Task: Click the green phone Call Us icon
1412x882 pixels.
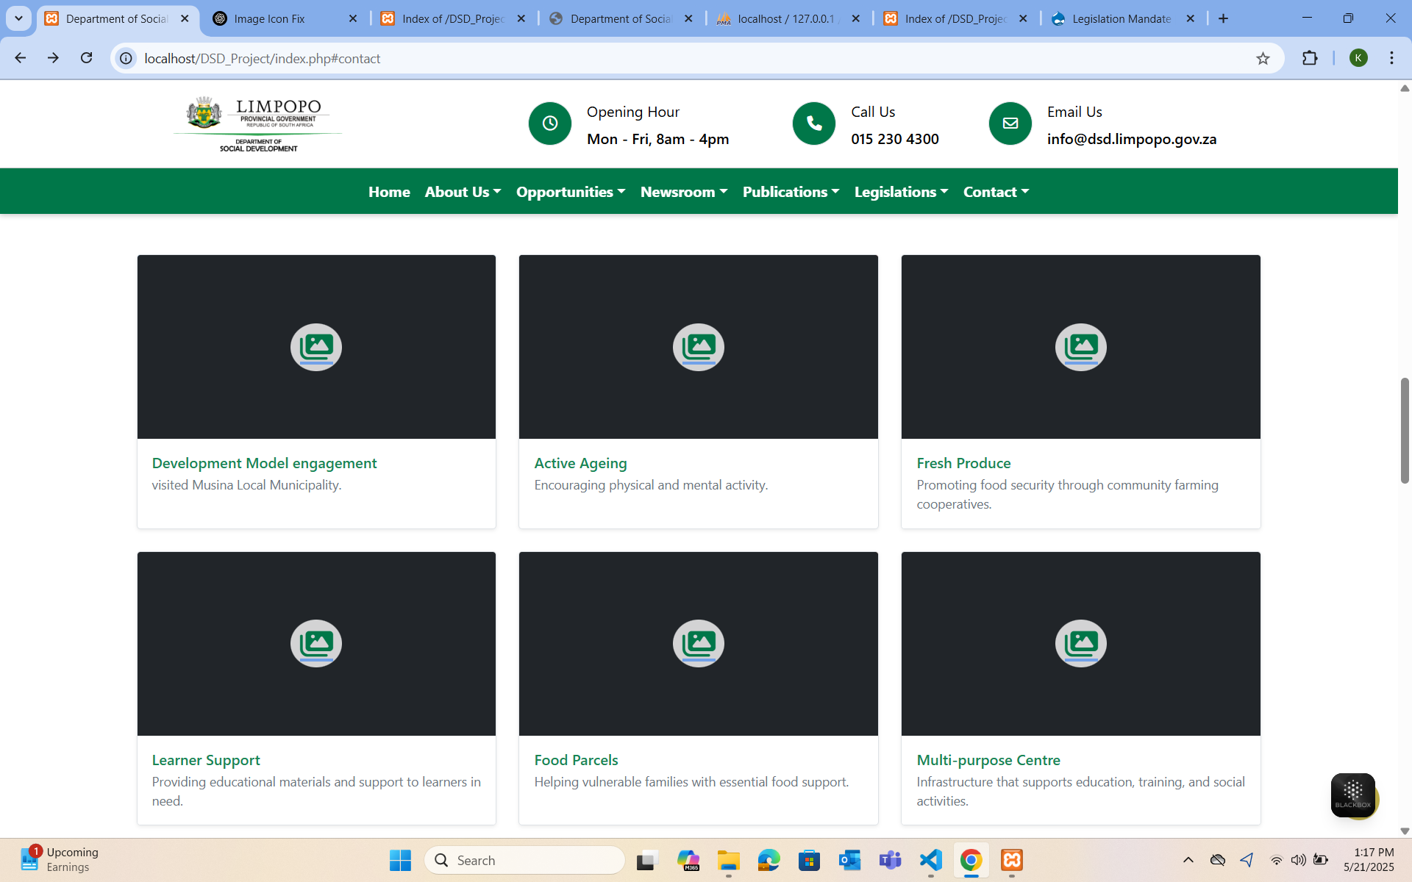Action: (813, 123)
